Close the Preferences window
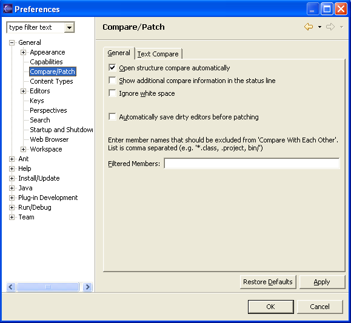This screenshot has height=323, width=351. pos(341,9)
